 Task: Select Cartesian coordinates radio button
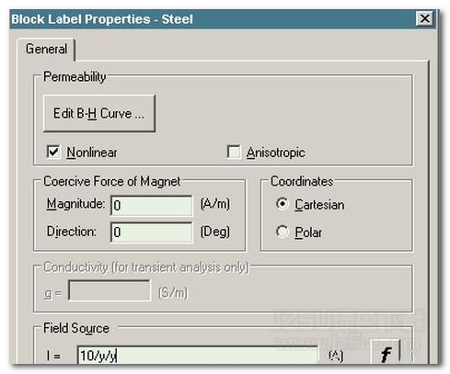282,204
